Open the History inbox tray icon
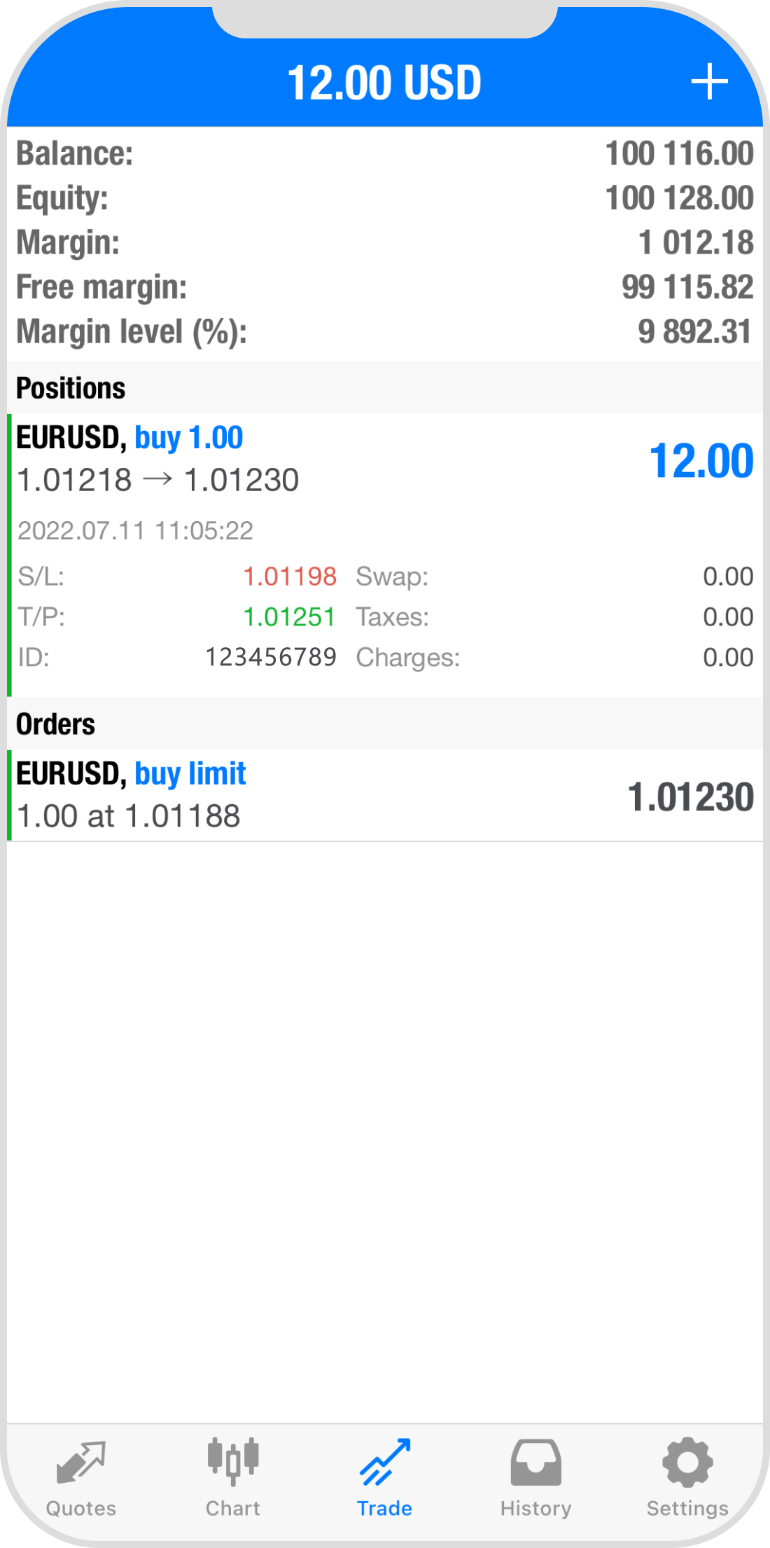Viewport: 770px width, 1548px height. 535,1463
